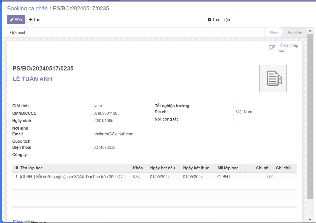
Task: Select the Nháp status stage
Action: 273,32
